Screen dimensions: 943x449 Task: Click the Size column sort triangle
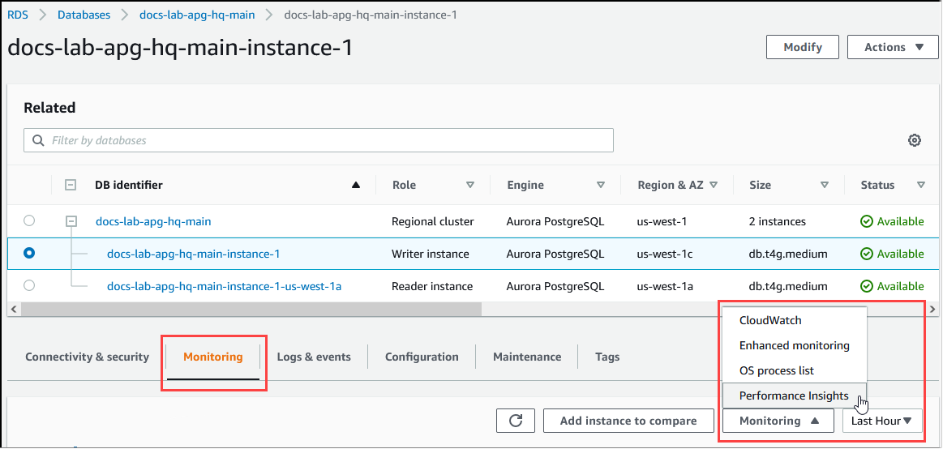[x=825, y=186]
